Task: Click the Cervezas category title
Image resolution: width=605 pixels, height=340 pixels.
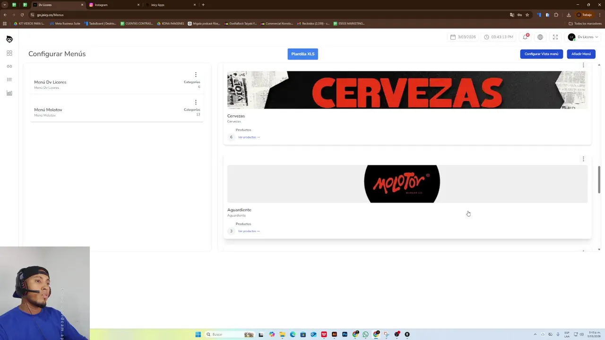Action: coord(236,116)
